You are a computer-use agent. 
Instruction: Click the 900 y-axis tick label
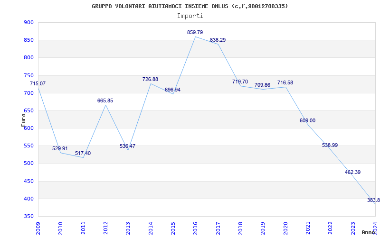coord(29,22)
